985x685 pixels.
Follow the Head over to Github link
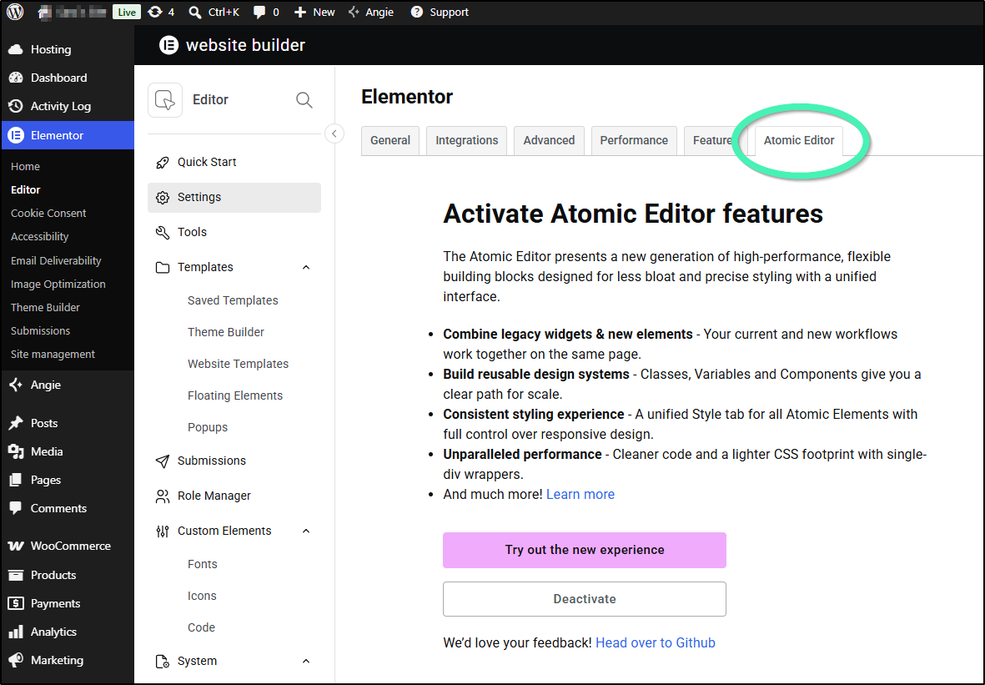click(656, 643)
